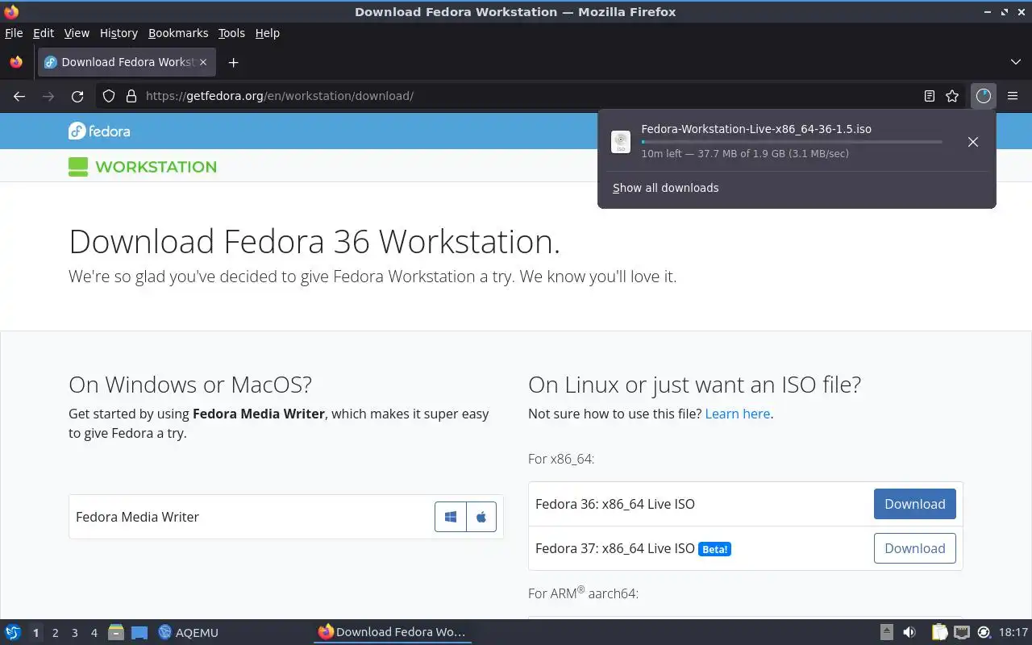Close the Download Fedora Workstation tab

203,62
